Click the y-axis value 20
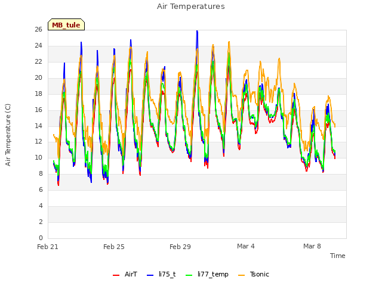 tap(38, 77)
